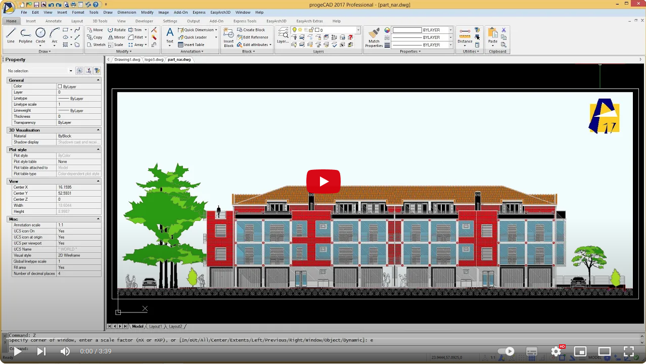
Task: Open the Dimension menu
Action: point(126,12)
